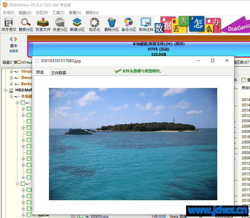The width and height of the screenshot is (250, 218).
Task: Open the Search Partition (搜索分区) tool
Action: (26, 25)
